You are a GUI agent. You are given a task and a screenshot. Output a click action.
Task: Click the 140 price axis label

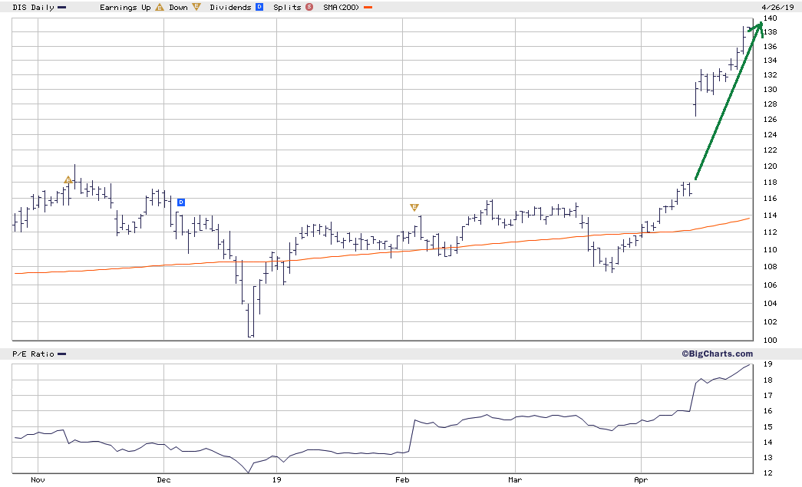click(771, 18)
